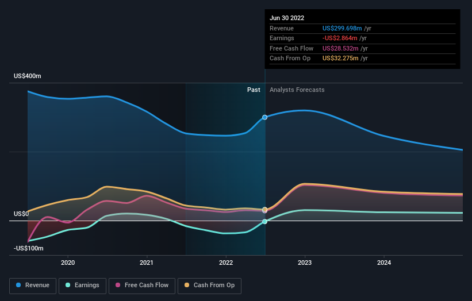The image size is (472, 301).
Task: Select the 2022 x-axis label
Action: [226, 263]
